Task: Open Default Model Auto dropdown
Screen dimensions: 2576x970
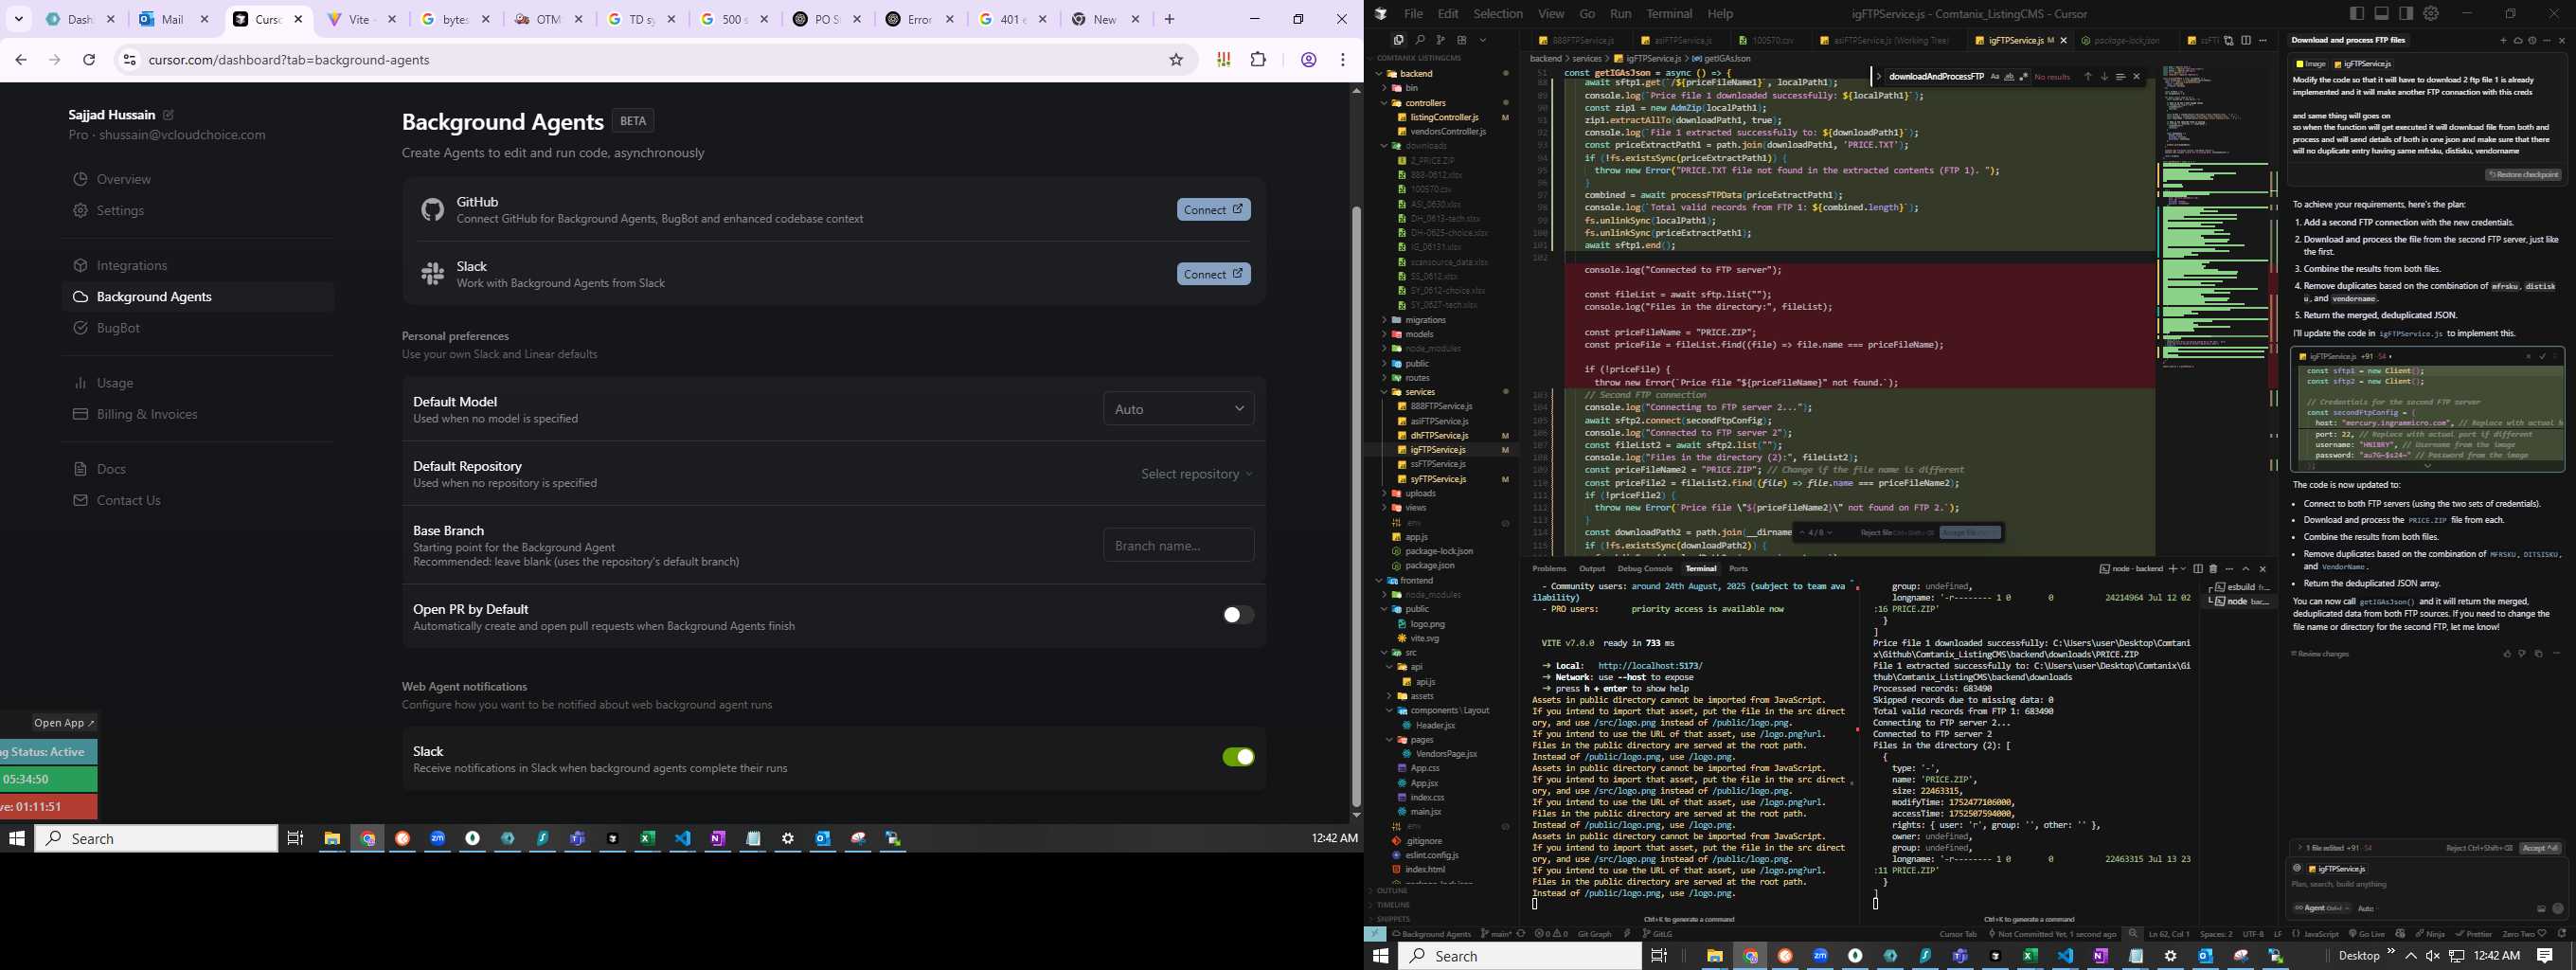Action: [1178, 409]
